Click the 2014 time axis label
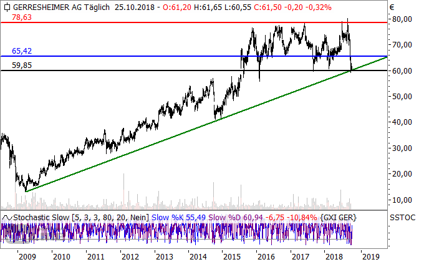This screenshot has width=424, height=262. (198, 256)
